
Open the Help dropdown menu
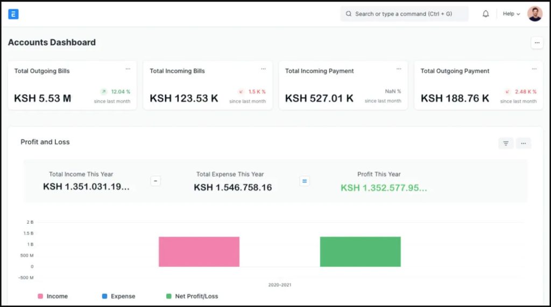[x=511, y=14]
